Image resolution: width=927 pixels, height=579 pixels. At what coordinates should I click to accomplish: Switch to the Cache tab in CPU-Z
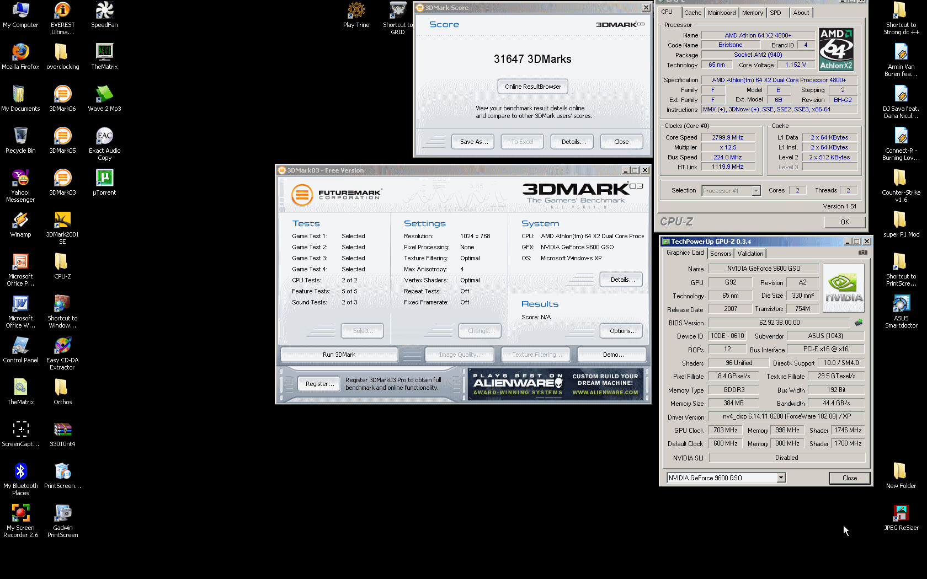692,13
